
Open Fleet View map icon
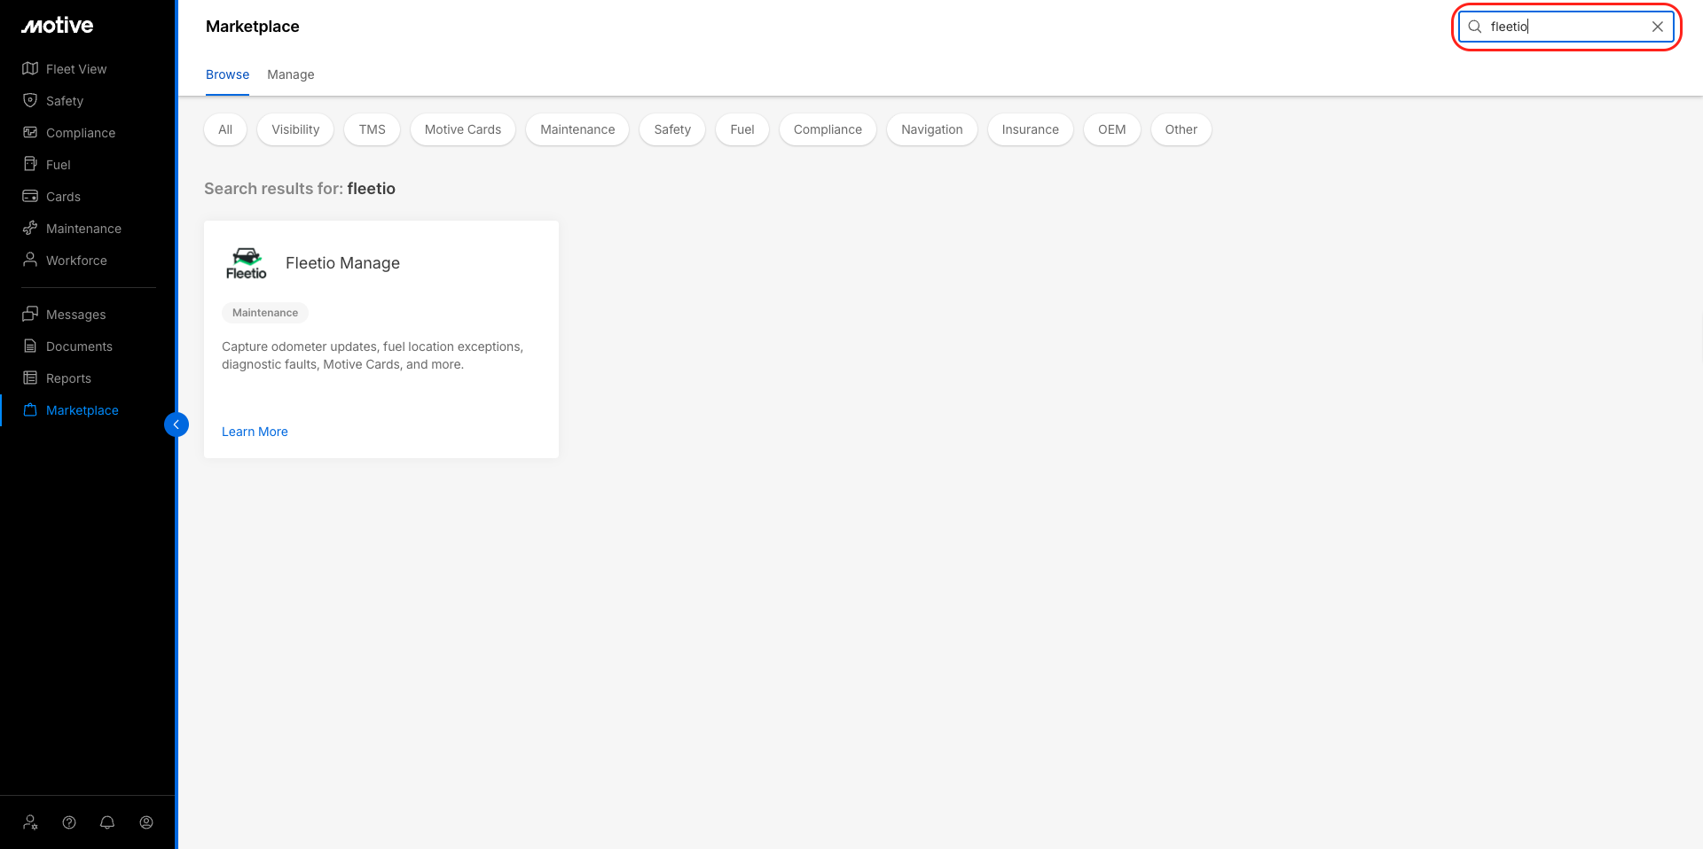(30, 69)
